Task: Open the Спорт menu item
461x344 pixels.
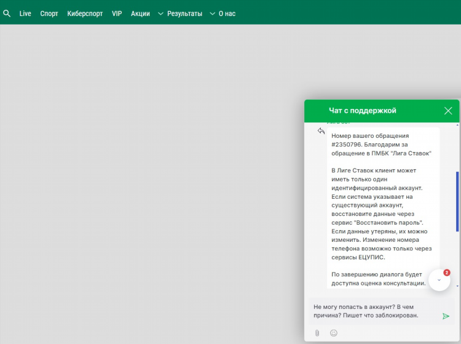Action: (49, 14)
